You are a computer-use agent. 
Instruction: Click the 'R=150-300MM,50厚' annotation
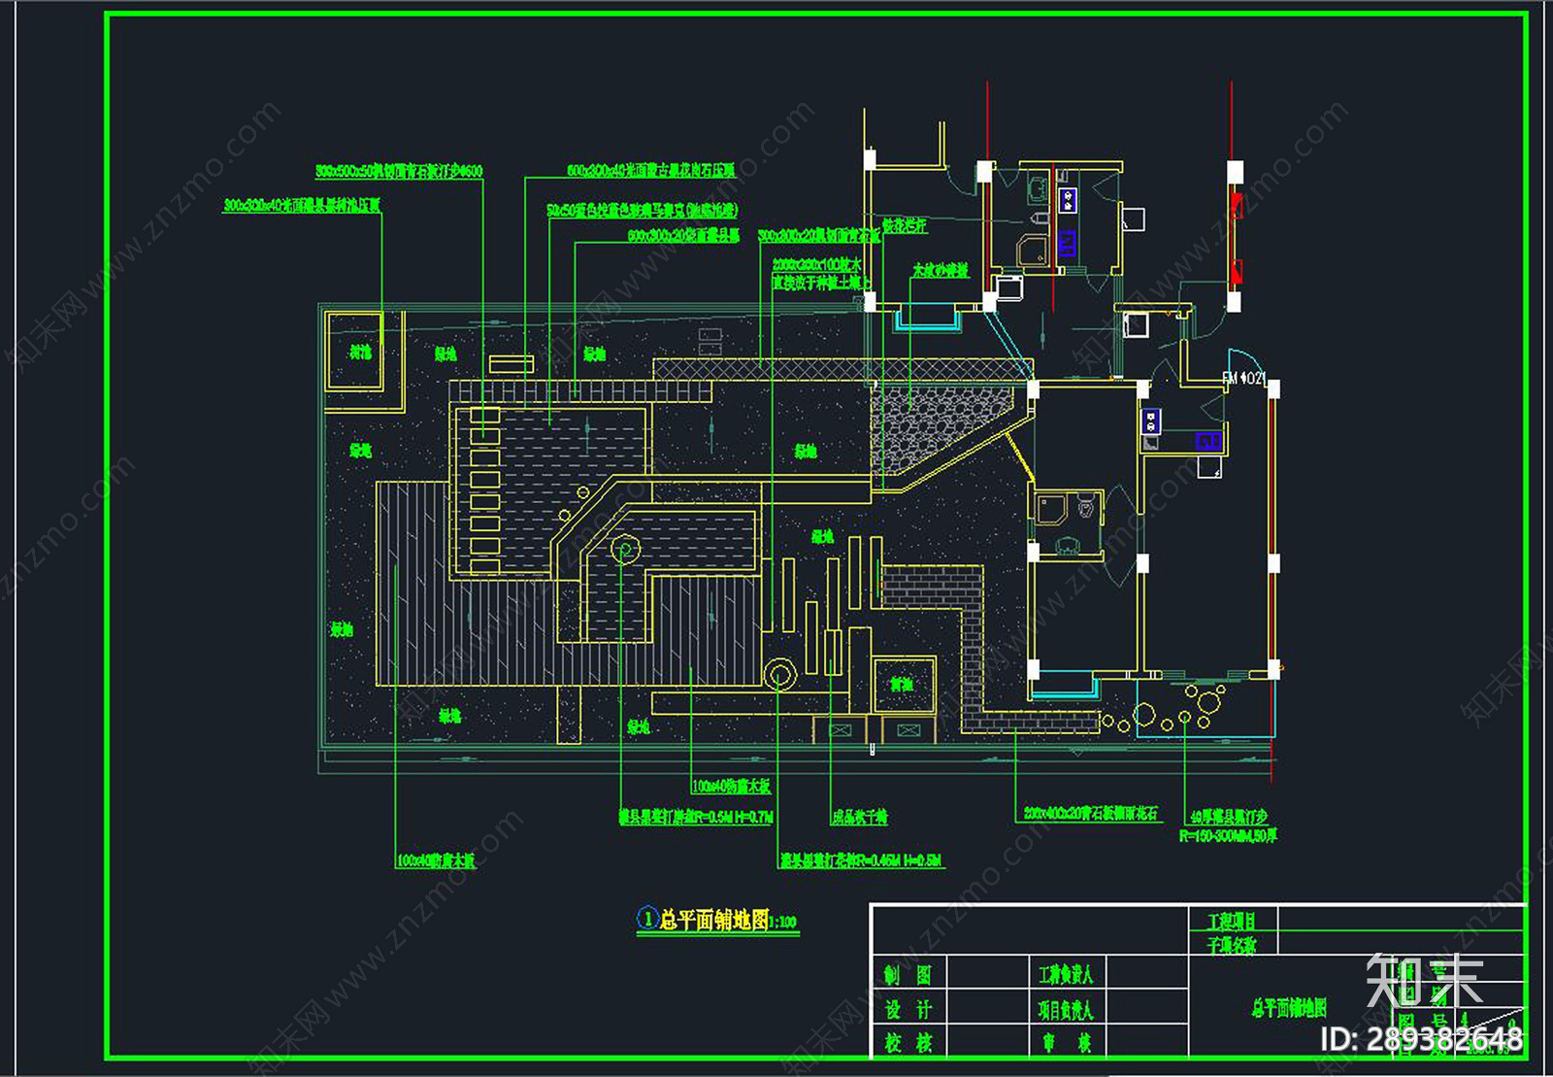[x=1228, y=835]
